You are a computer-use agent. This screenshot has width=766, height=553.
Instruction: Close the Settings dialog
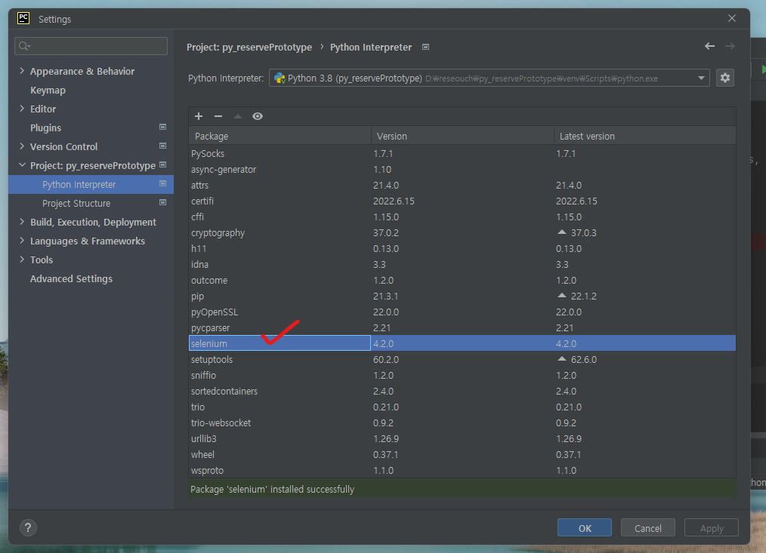tap(732, 18)
